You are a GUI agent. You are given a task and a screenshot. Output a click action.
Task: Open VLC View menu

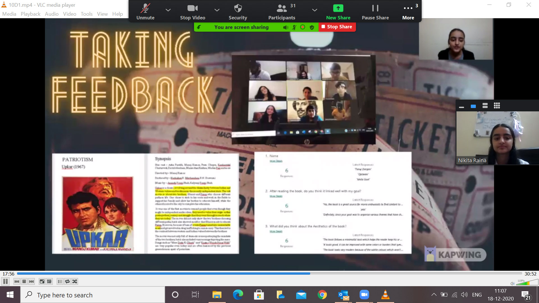(x=102, y=14)
